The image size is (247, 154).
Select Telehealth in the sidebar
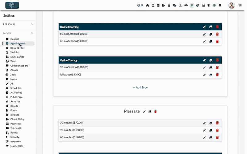pos(16,128)
